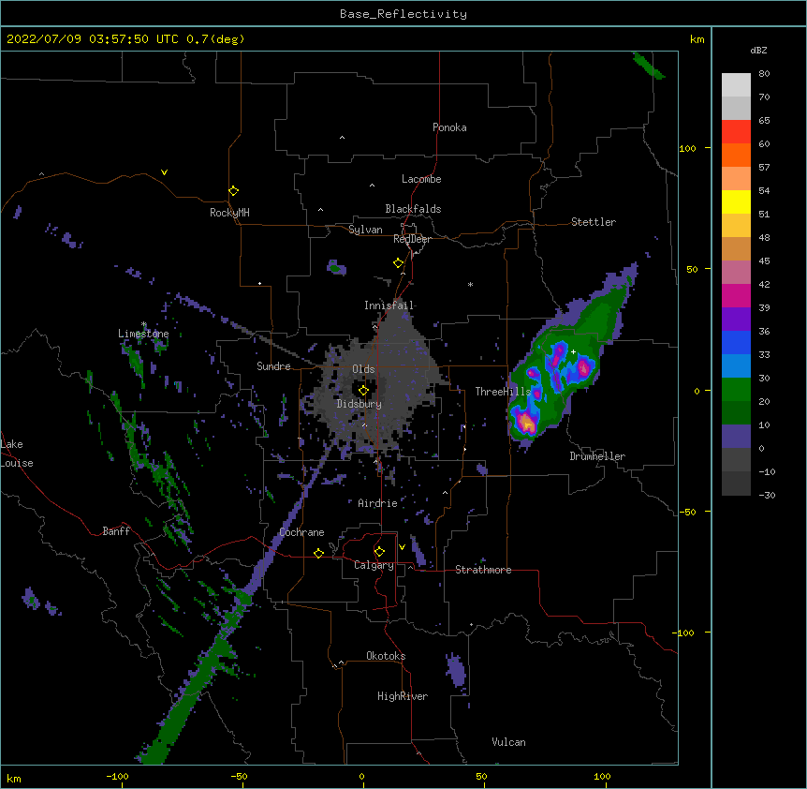This screenshot has height=789, width=807.
Task: Click the Base_Reflectivity title text
Action: 403,14
